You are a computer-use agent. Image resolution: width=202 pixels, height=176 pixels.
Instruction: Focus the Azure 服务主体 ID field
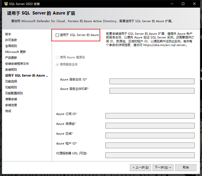[152, 82]
